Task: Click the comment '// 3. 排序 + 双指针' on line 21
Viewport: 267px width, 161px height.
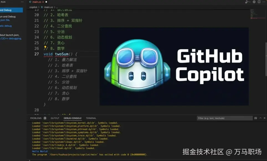Action: [x=63, y=21]
